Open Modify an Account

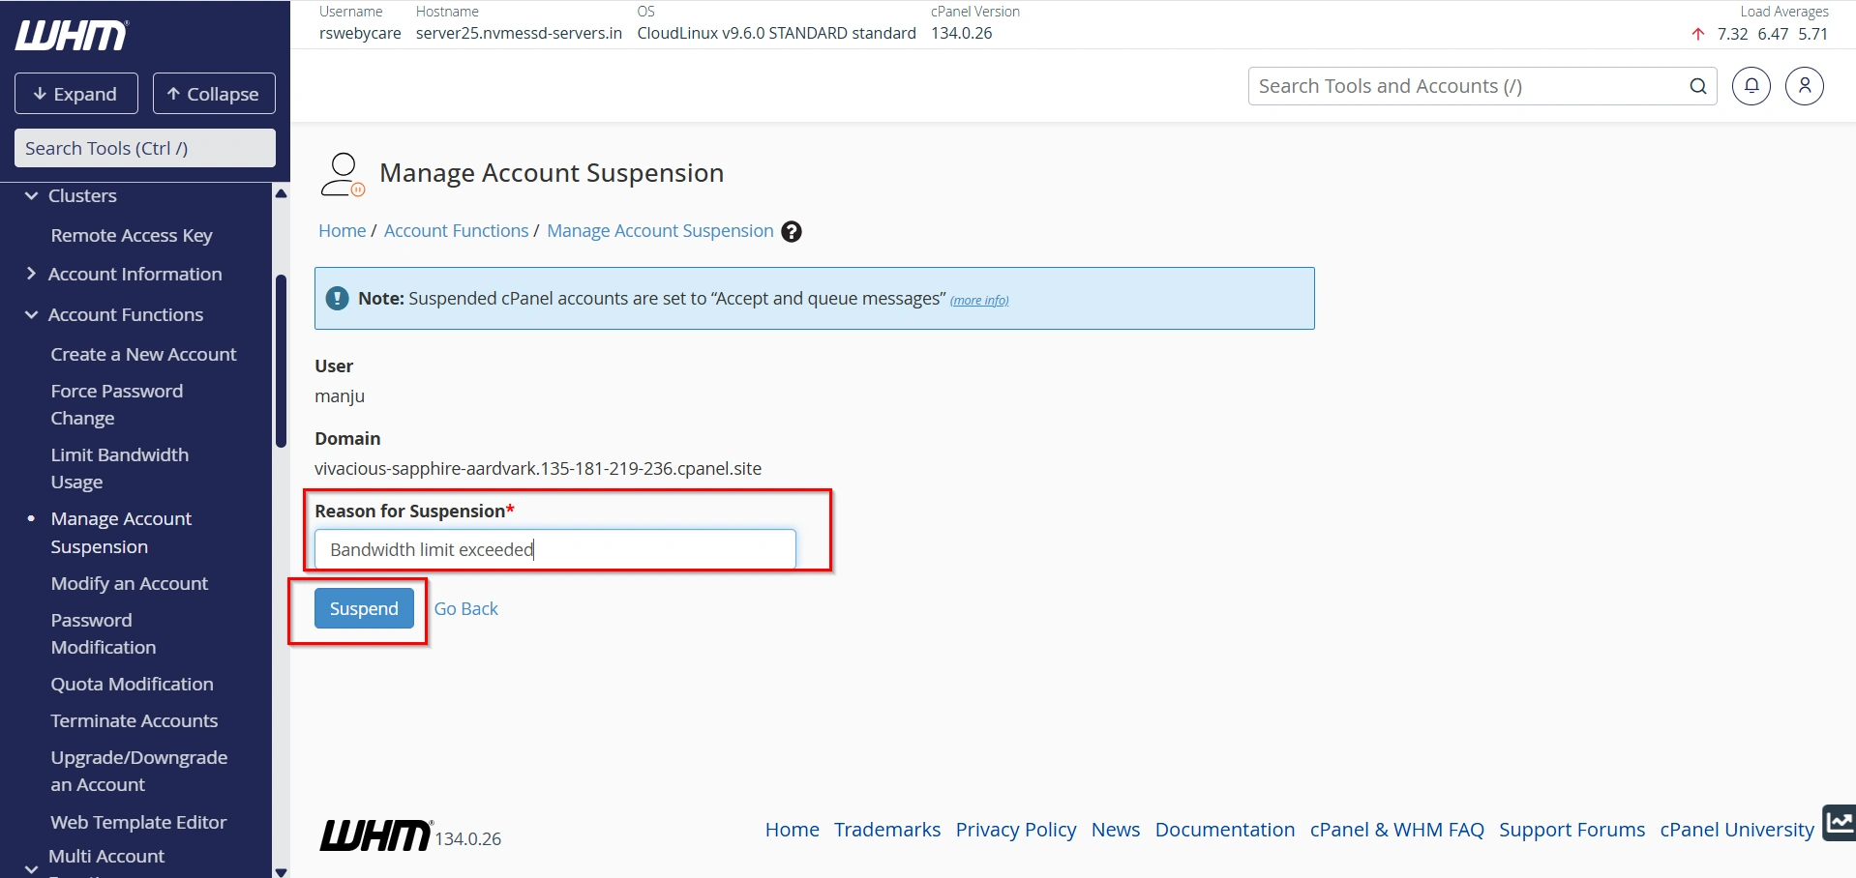click(x=130, y=584)
